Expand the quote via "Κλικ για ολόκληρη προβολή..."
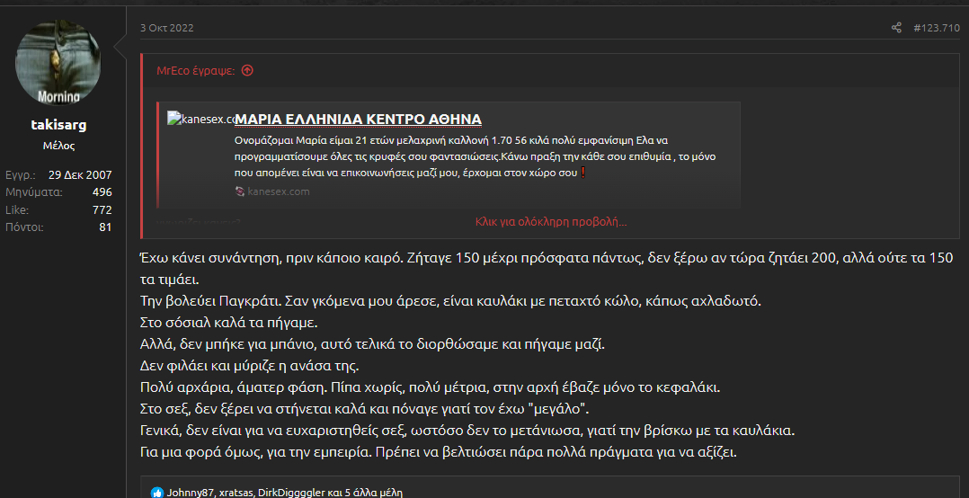Image resolution: width=969 pixels, height=498 pixels. coord(550,222)
